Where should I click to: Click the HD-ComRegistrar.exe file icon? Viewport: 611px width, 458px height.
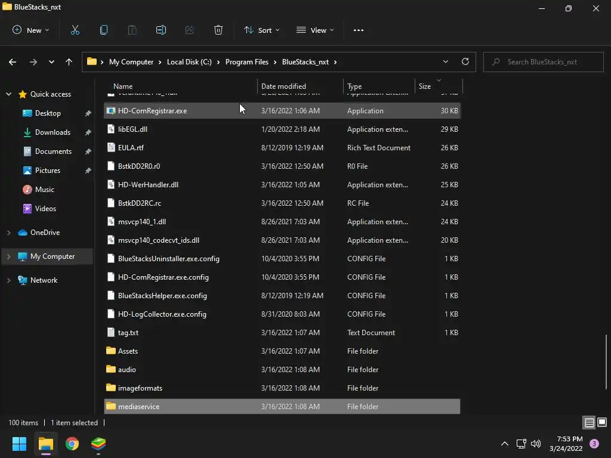(x=111, y=110)
